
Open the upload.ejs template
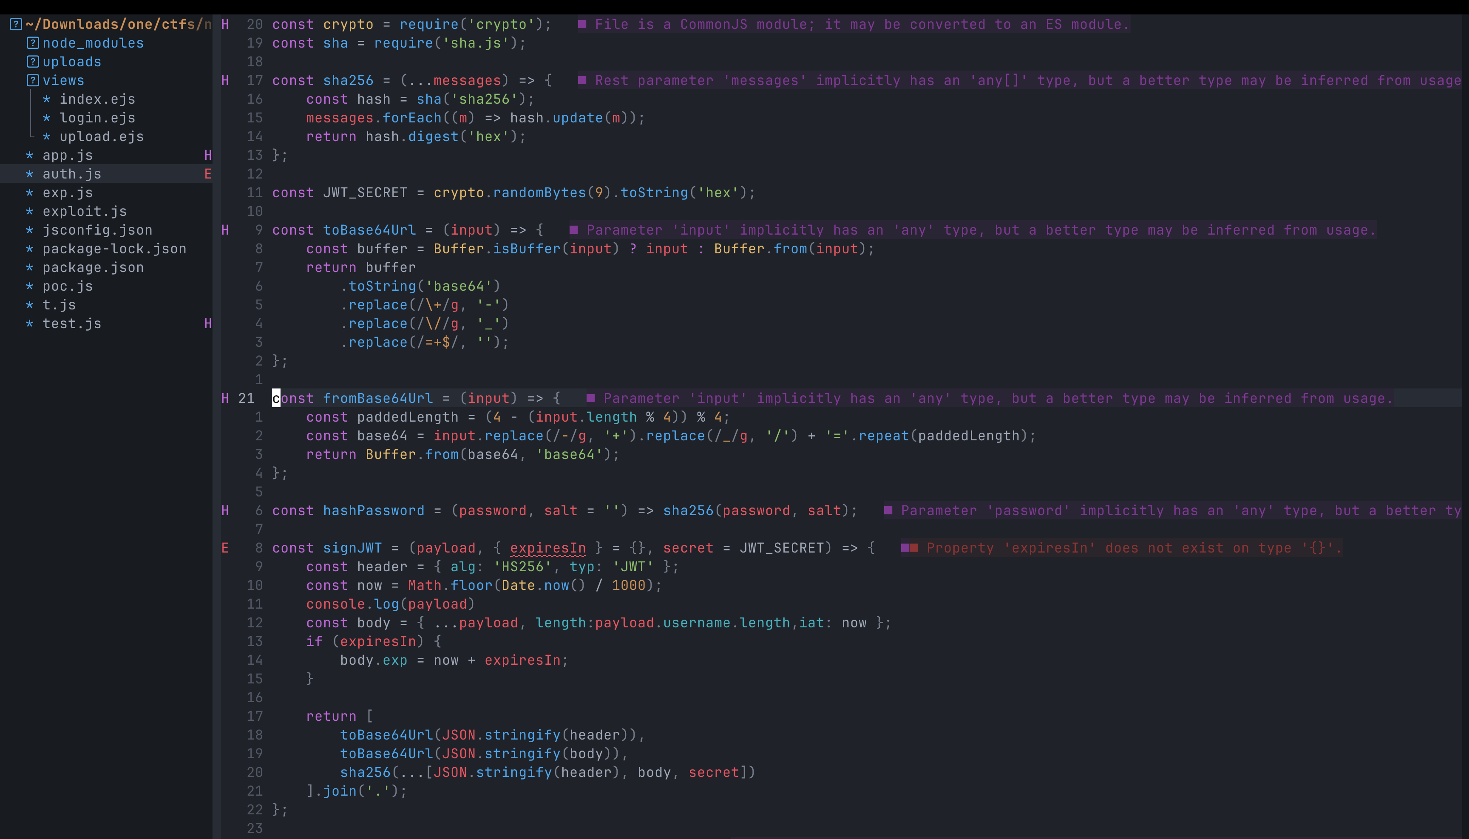coord(102,136)
